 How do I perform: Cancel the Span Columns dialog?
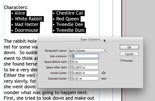coord(129,54)
